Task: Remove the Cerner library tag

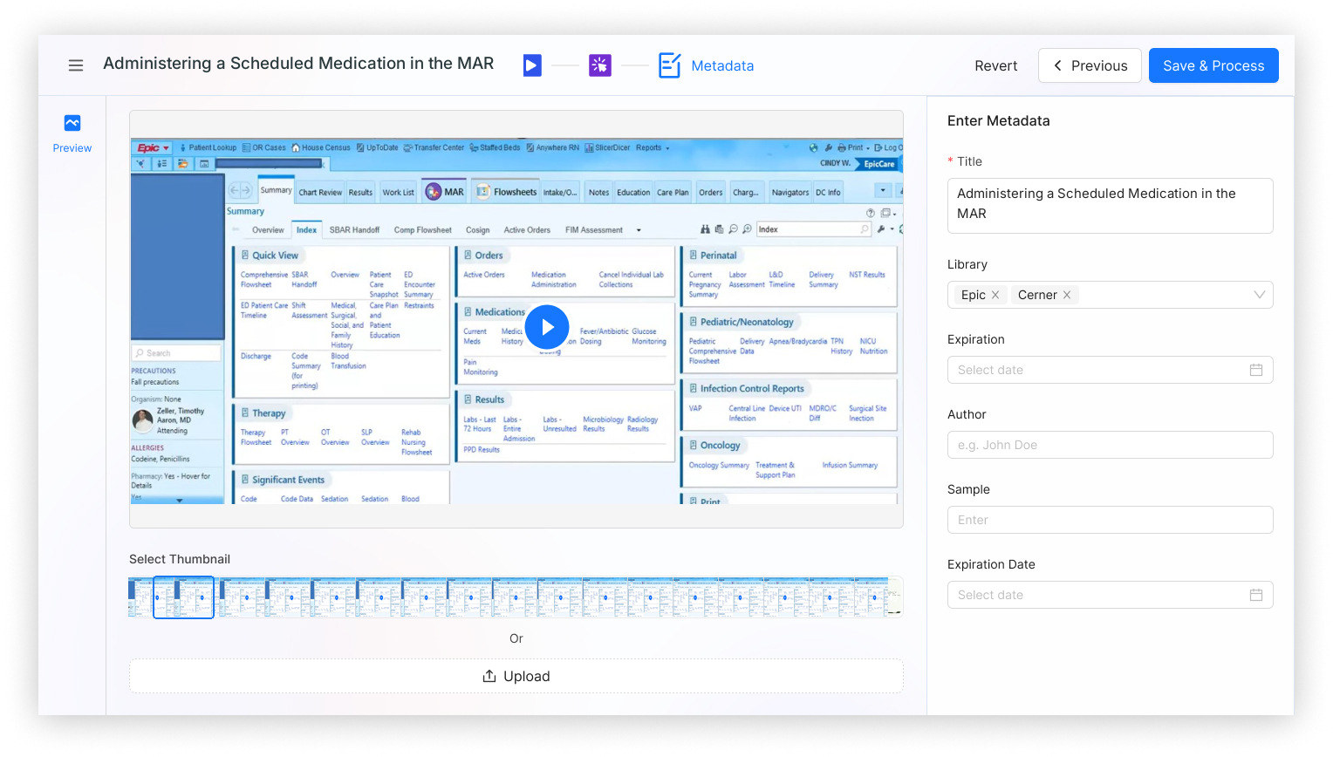Action: tap(1067, 295)
